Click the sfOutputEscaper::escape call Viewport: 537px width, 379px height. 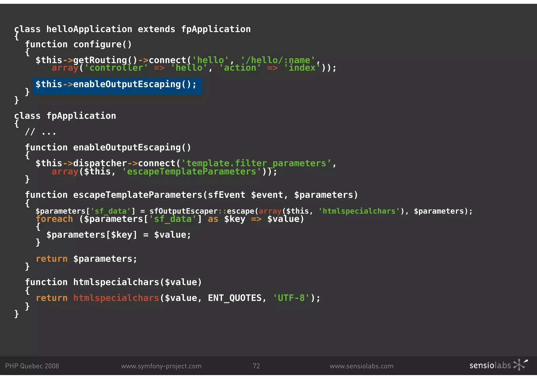[x=201, y=211]
